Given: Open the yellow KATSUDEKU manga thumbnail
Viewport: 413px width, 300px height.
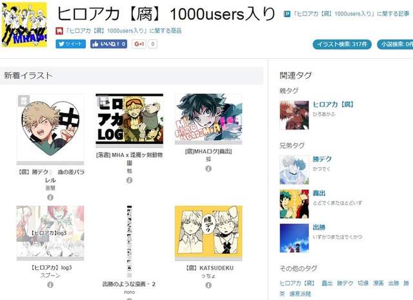Looking at the screenshot, I should tap(208, 232).
